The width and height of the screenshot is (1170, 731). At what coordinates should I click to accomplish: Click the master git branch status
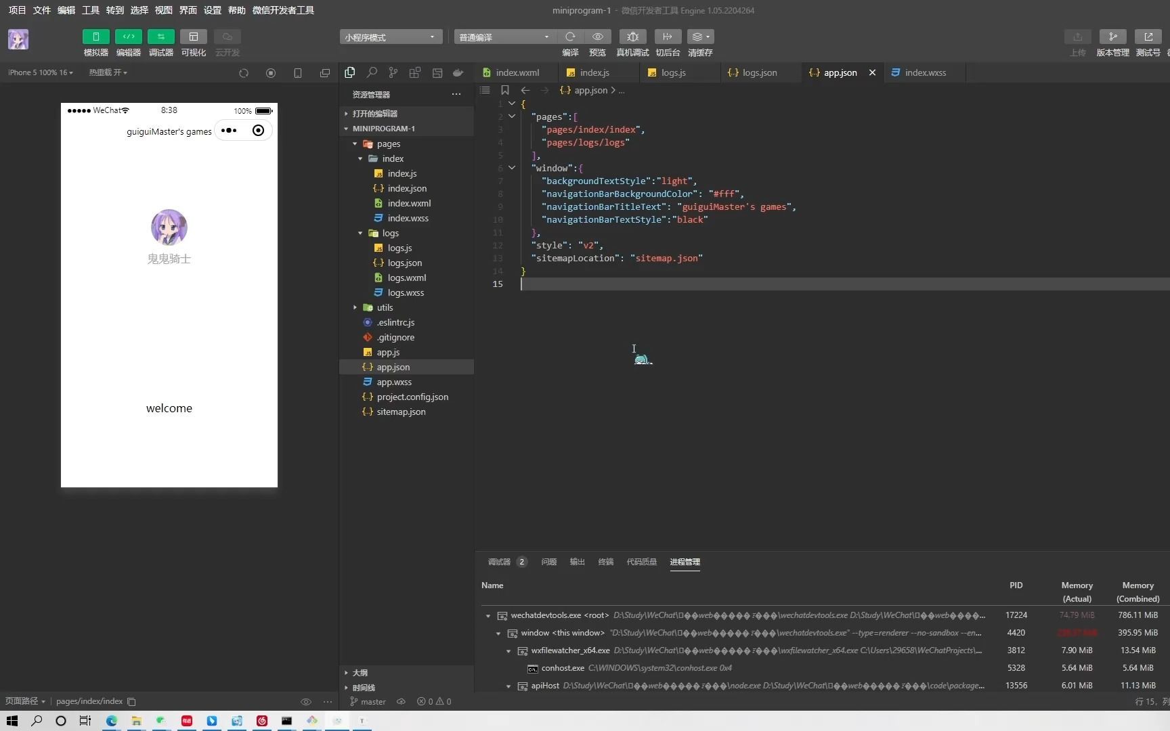pos(368,702)
